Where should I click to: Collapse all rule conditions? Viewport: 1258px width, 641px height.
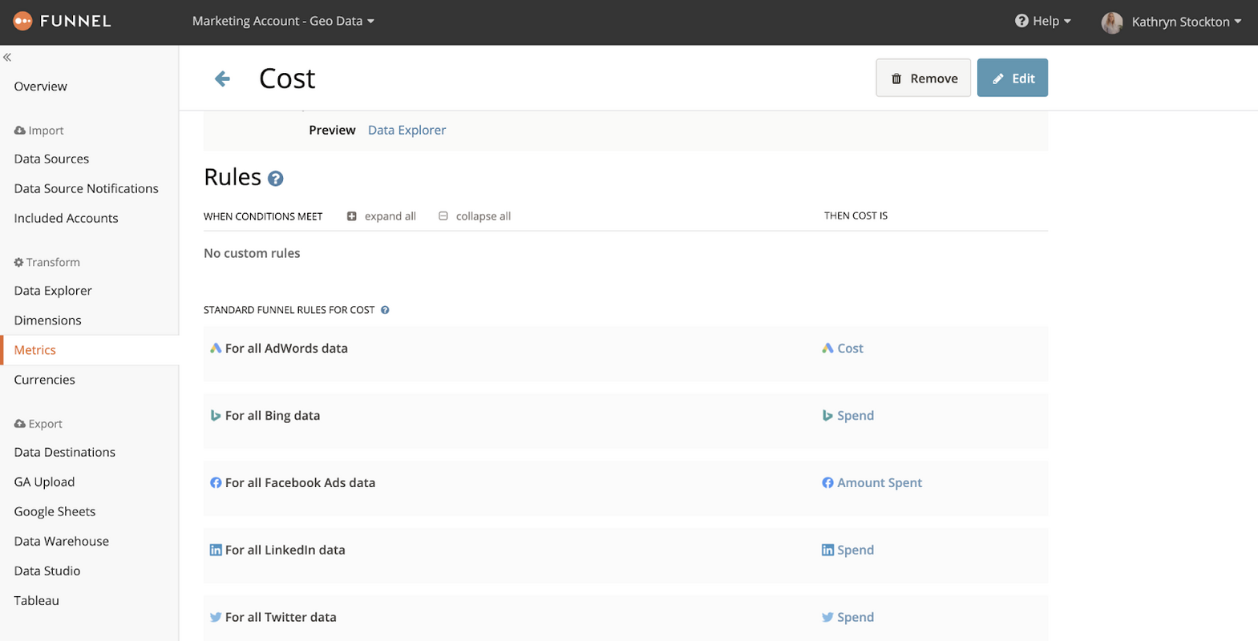pos(475,216)
